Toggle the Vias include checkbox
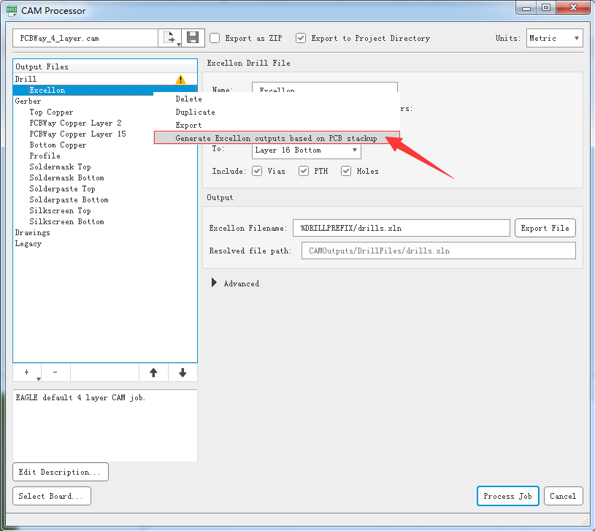595x531 pixels. point(257,171)
